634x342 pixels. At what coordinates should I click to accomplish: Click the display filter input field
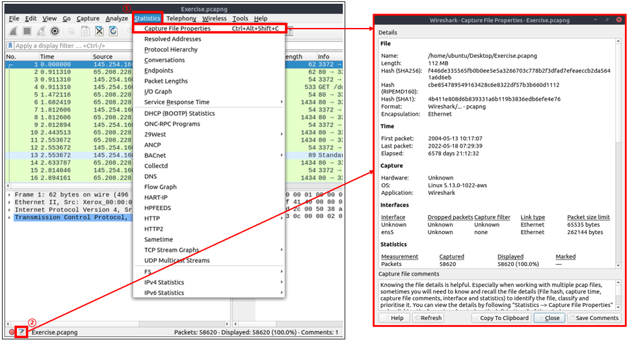73,46
